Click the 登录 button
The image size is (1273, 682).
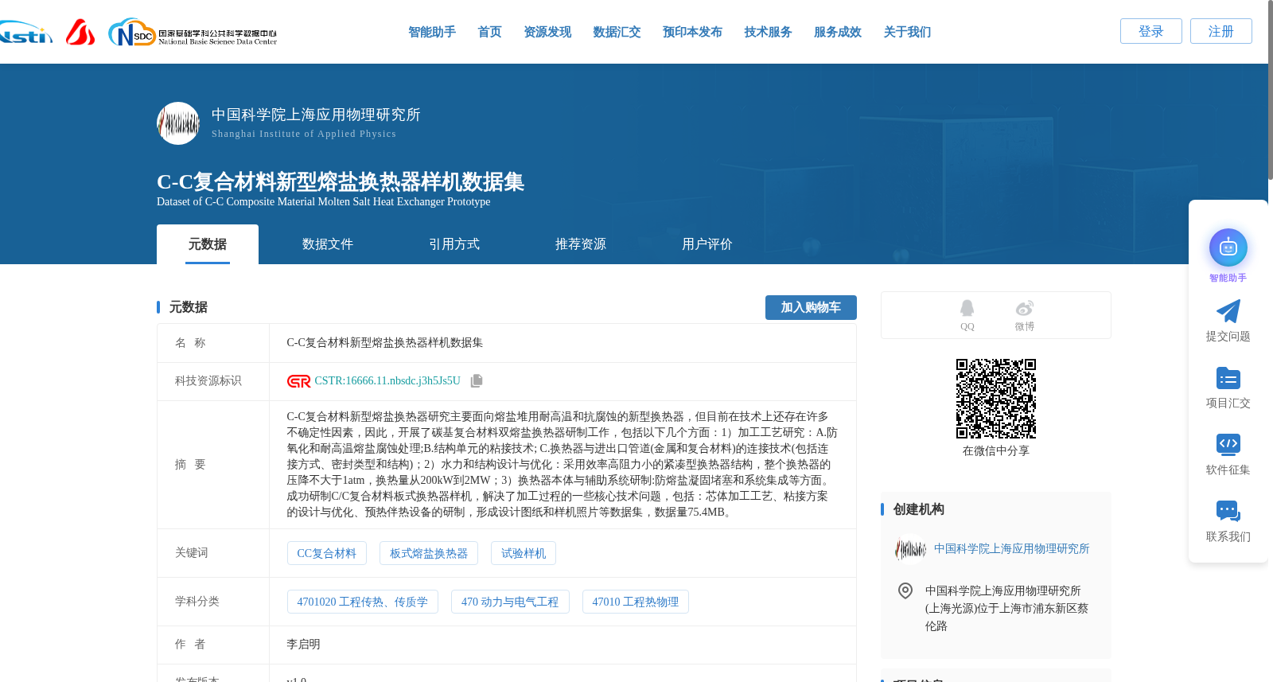coord(1150,31)
